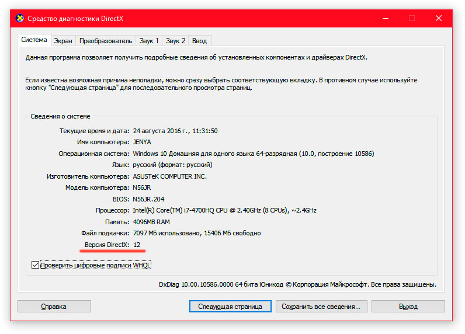Click the DirectX icon in title bar
This screenshot has height=334, width=465.
(20, 18)
